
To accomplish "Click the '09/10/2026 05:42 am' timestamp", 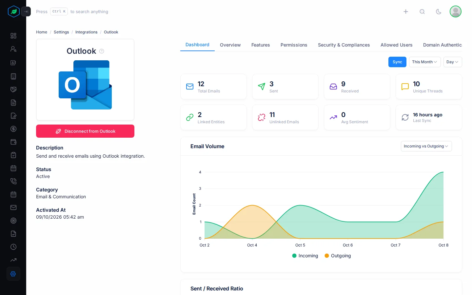I will [60, 217].
